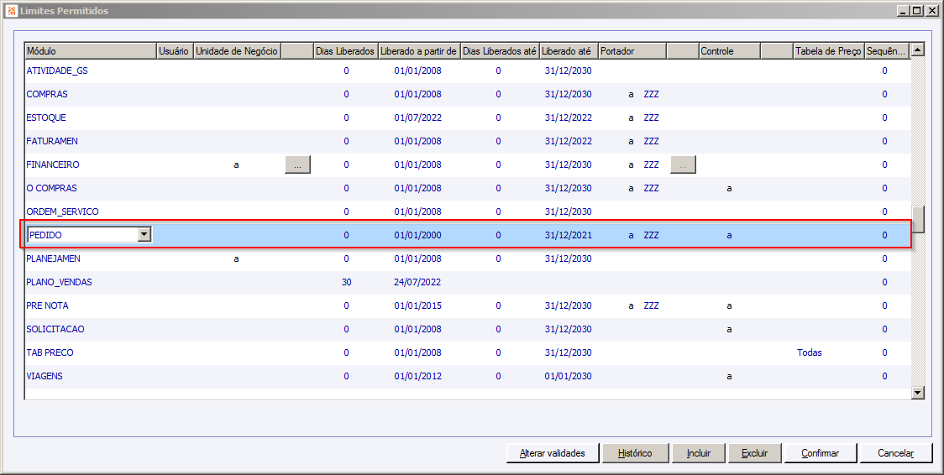Click the Unidade de Negócio 'a' in PLANEJAMEN row

coord(236,258)
